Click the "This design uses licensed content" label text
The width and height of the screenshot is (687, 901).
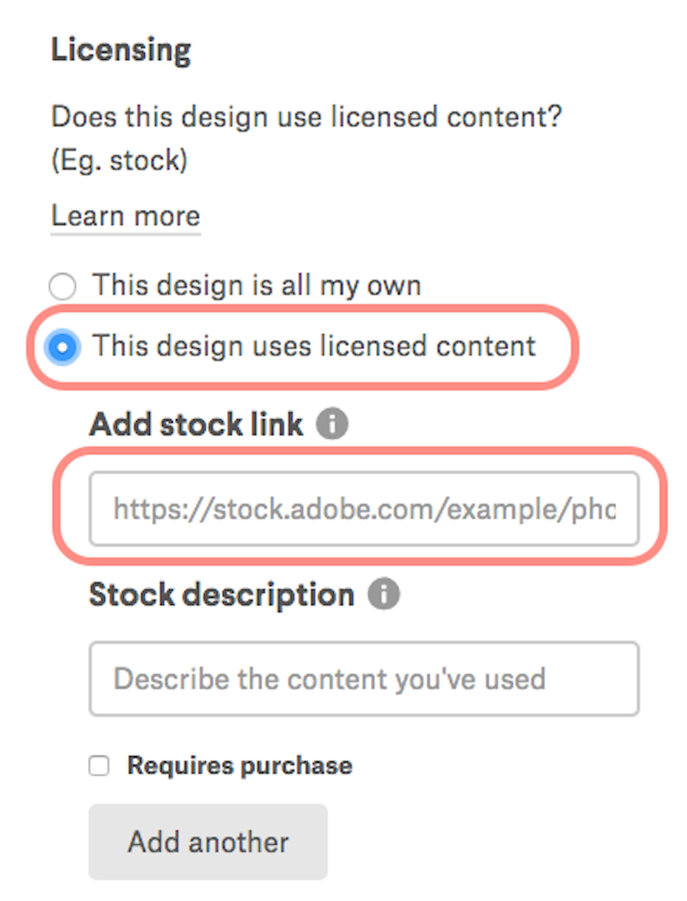pos(313,346)
